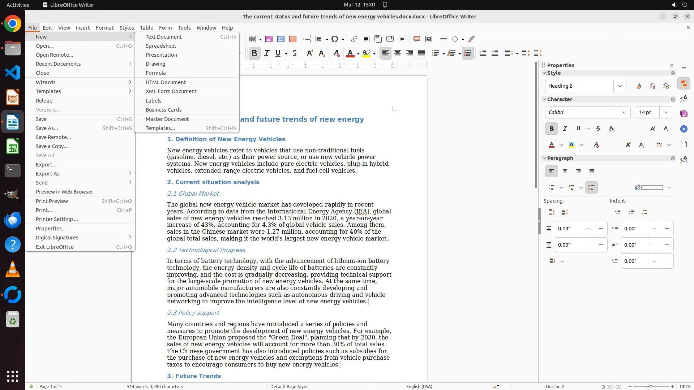Open the sidebar Gallery panel icon
Image resolution: width=694 pixels, height=390 pixels.
click(684, 114)
